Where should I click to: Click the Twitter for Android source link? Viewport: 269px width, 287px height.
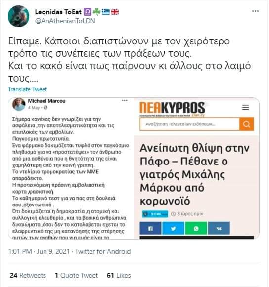103,251
